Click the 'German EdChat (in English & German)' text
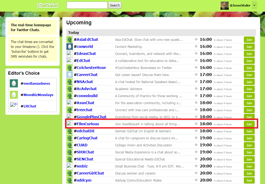Image resolution: width=265 pixels, height=184 pixels. (x=143, y=131)
